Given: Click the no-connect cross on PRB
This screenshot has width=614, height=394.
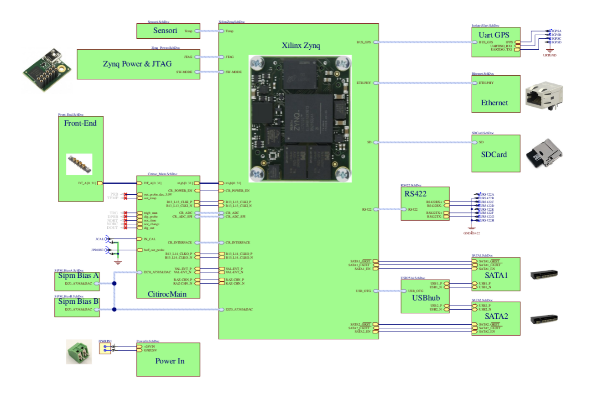Looking at the screenshot, I should 125,195.
